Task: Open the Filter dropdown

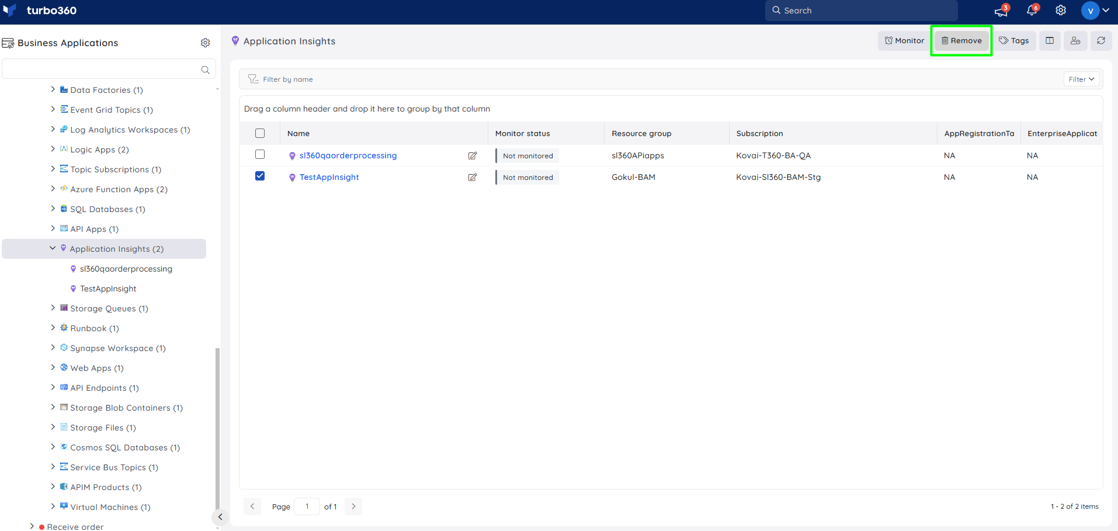Action: 1081,79
